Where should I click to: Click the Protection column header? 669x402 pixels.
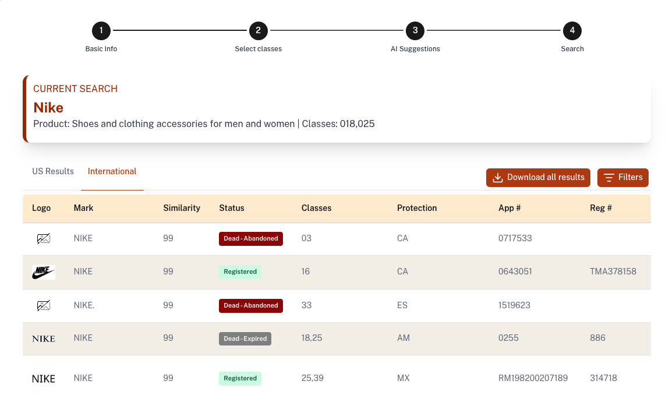pos(417,208)
